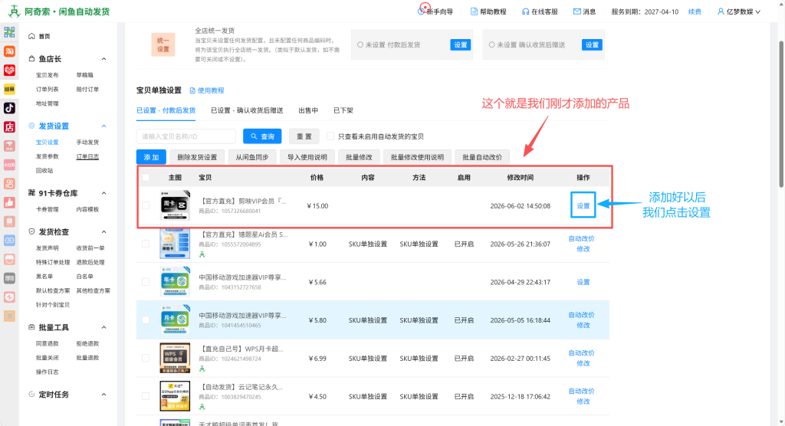Tick 只查看未启用自动发货的宝贝 checkbox
Image resolution: width=785 pixels, height=426 pixels.
point(330,136)
